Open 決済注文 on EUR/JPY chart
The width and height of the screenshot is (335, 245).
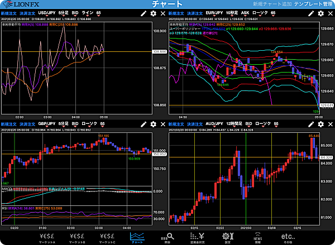pyautogui.click(x=195, y=13)
